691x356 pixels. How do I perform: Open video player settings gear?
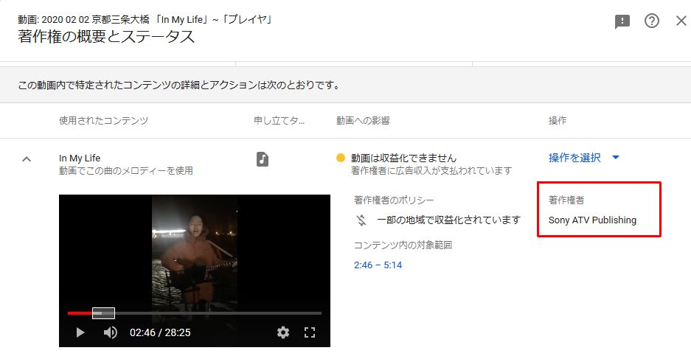click(x=283, y=332)
